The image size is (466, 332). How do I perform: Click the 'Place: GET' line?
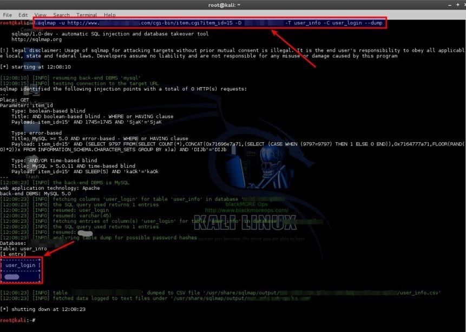coord(15,100)
